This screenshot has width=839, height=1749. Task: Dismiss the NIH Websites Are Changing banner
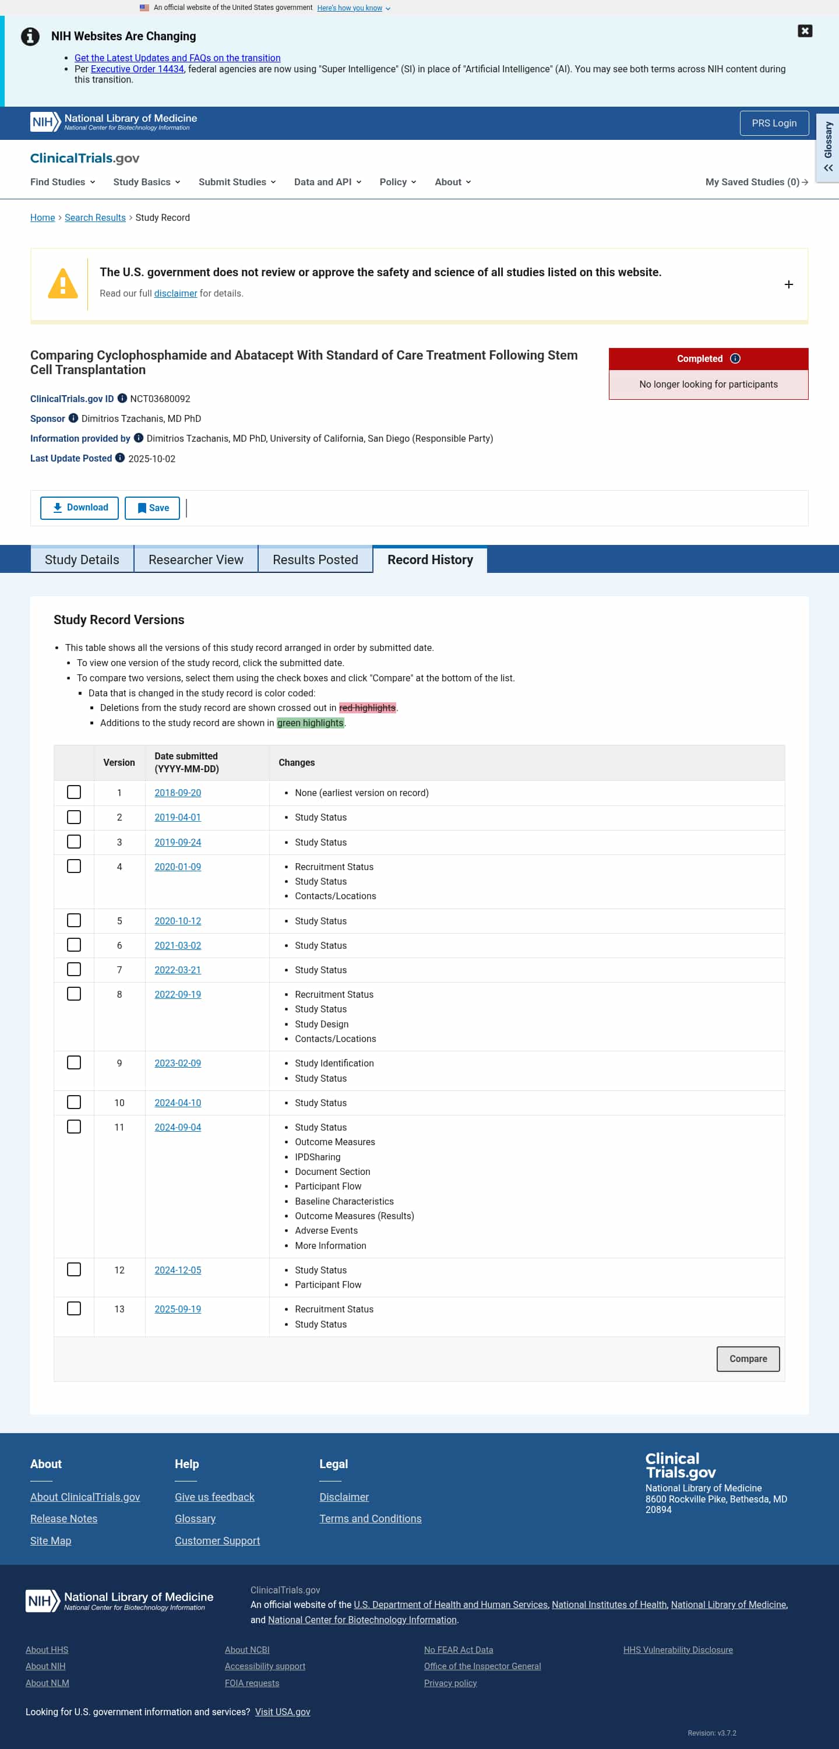(x=805, y=30)
